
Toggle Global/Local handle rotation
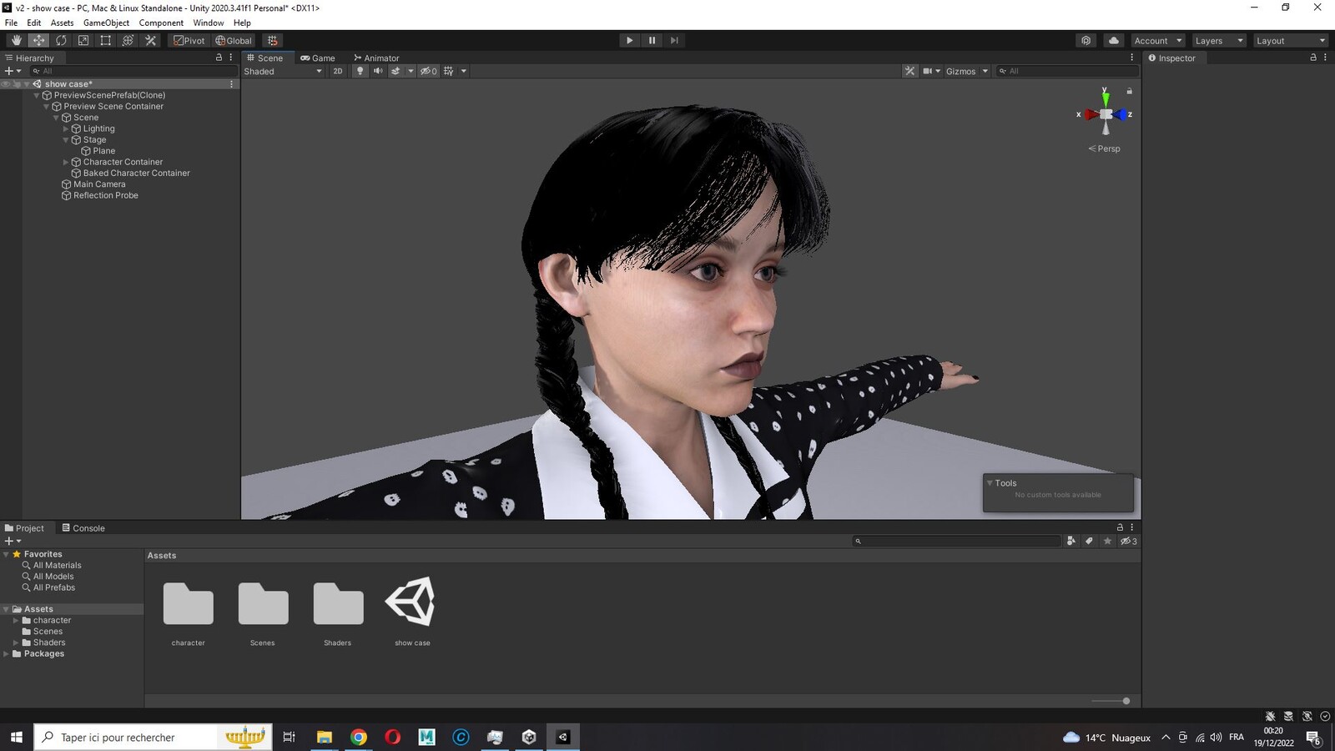point(234,40)
